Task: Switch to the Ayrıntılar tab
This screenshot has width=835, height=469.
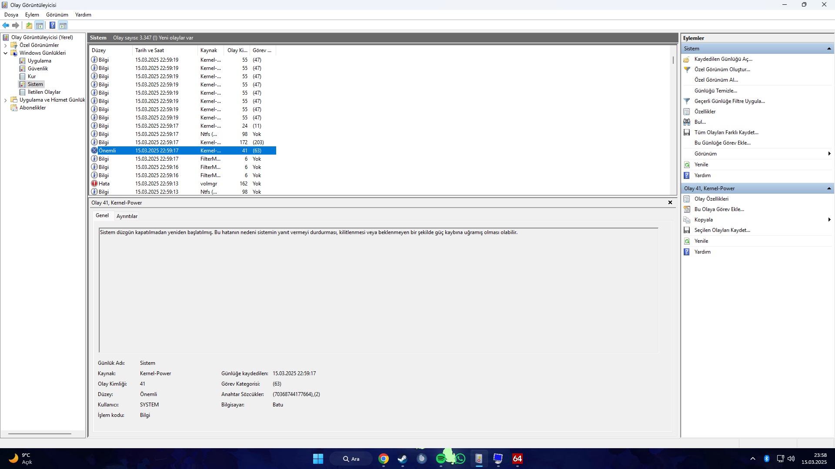Action: click(127, 216)
